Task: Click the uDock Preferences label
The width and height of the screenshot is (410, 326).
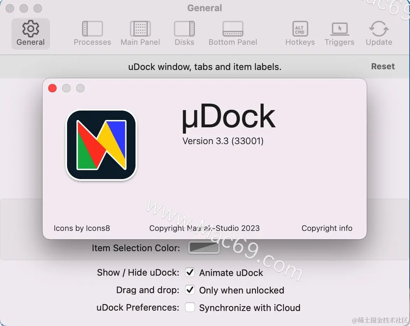Action: click(138, 307)
